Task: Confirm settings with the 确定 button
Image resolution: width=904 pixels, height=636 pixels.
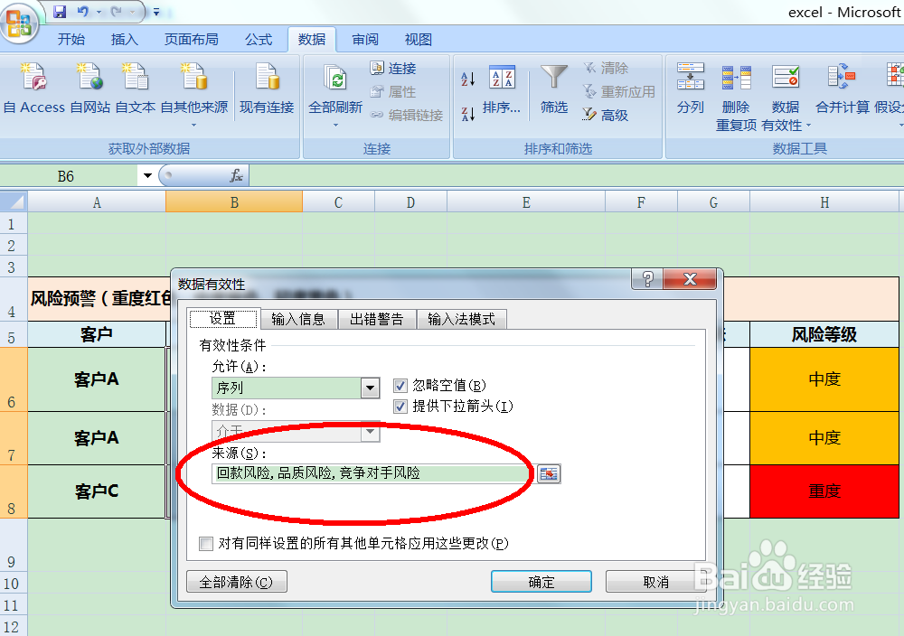Action: (541, 581)
